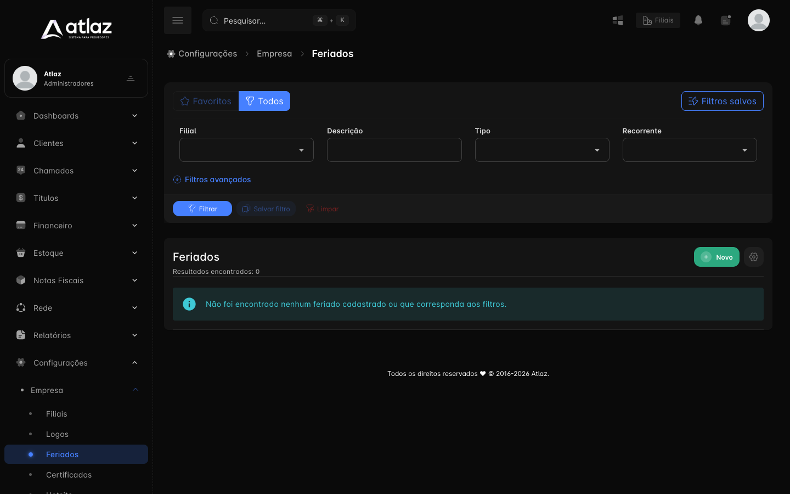Click the Títulos dollar icon
The width and height of the screenshot is (790, 494).
pyautogui.click(x=21, y=198)
